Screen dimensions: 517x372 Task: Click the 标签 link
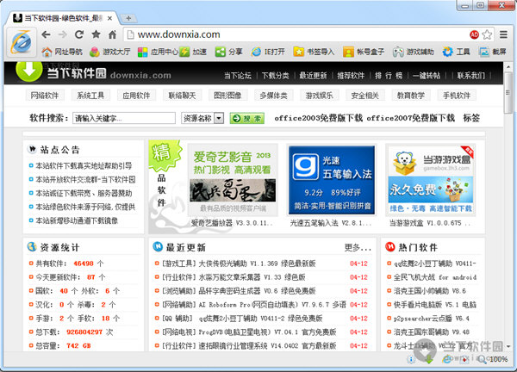[471, 118]
